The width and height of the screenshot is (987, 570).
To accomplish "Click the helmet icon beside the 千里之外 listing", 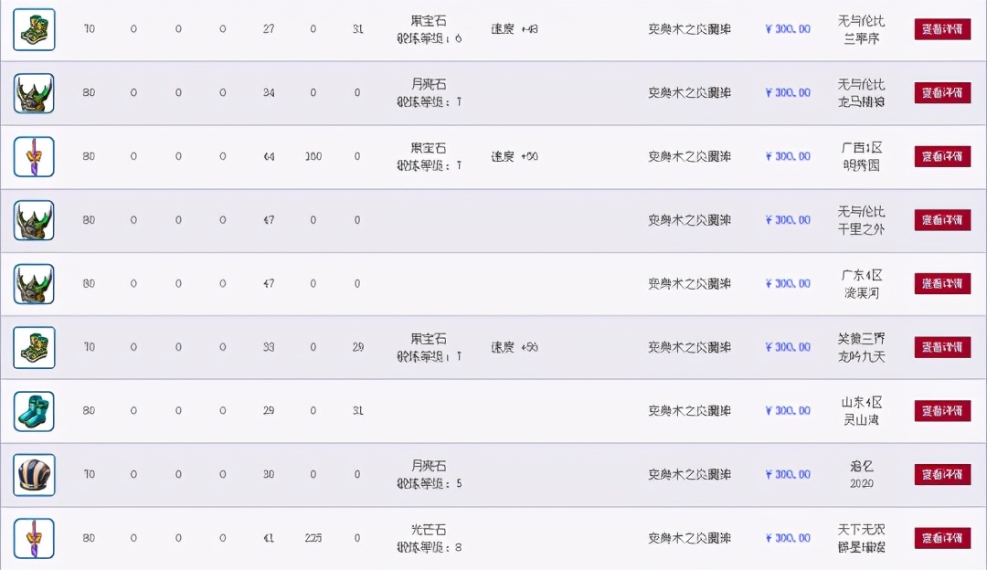I will [33, 220].
